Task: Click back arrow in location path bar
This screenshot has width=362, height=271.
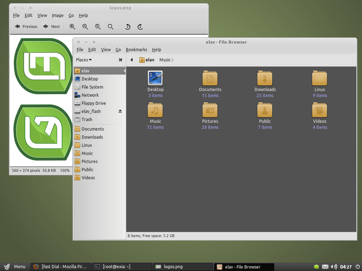Action: (x=132, y=60)
